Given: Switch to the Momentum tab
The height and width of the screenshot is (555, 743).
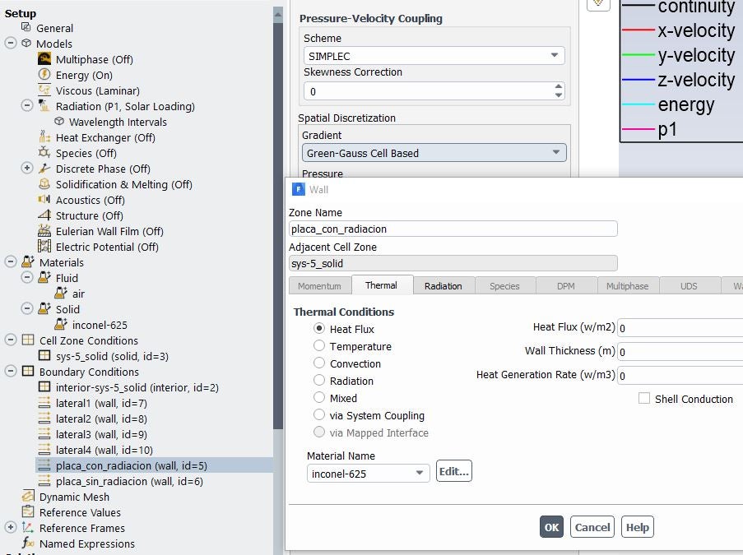Looking at the screenshot, I should point(318,286).
